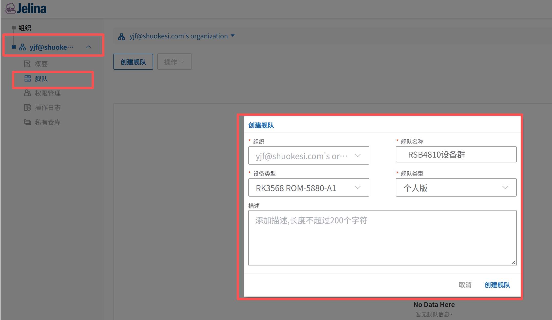Confirm with dialog 创建舰队 button
552x320 pixels.
click(497, 285)
